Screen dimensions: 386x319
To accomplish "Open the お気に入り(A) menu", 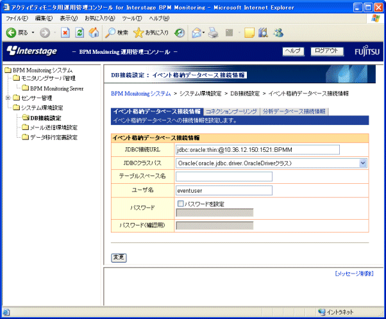I will [99, 19].
